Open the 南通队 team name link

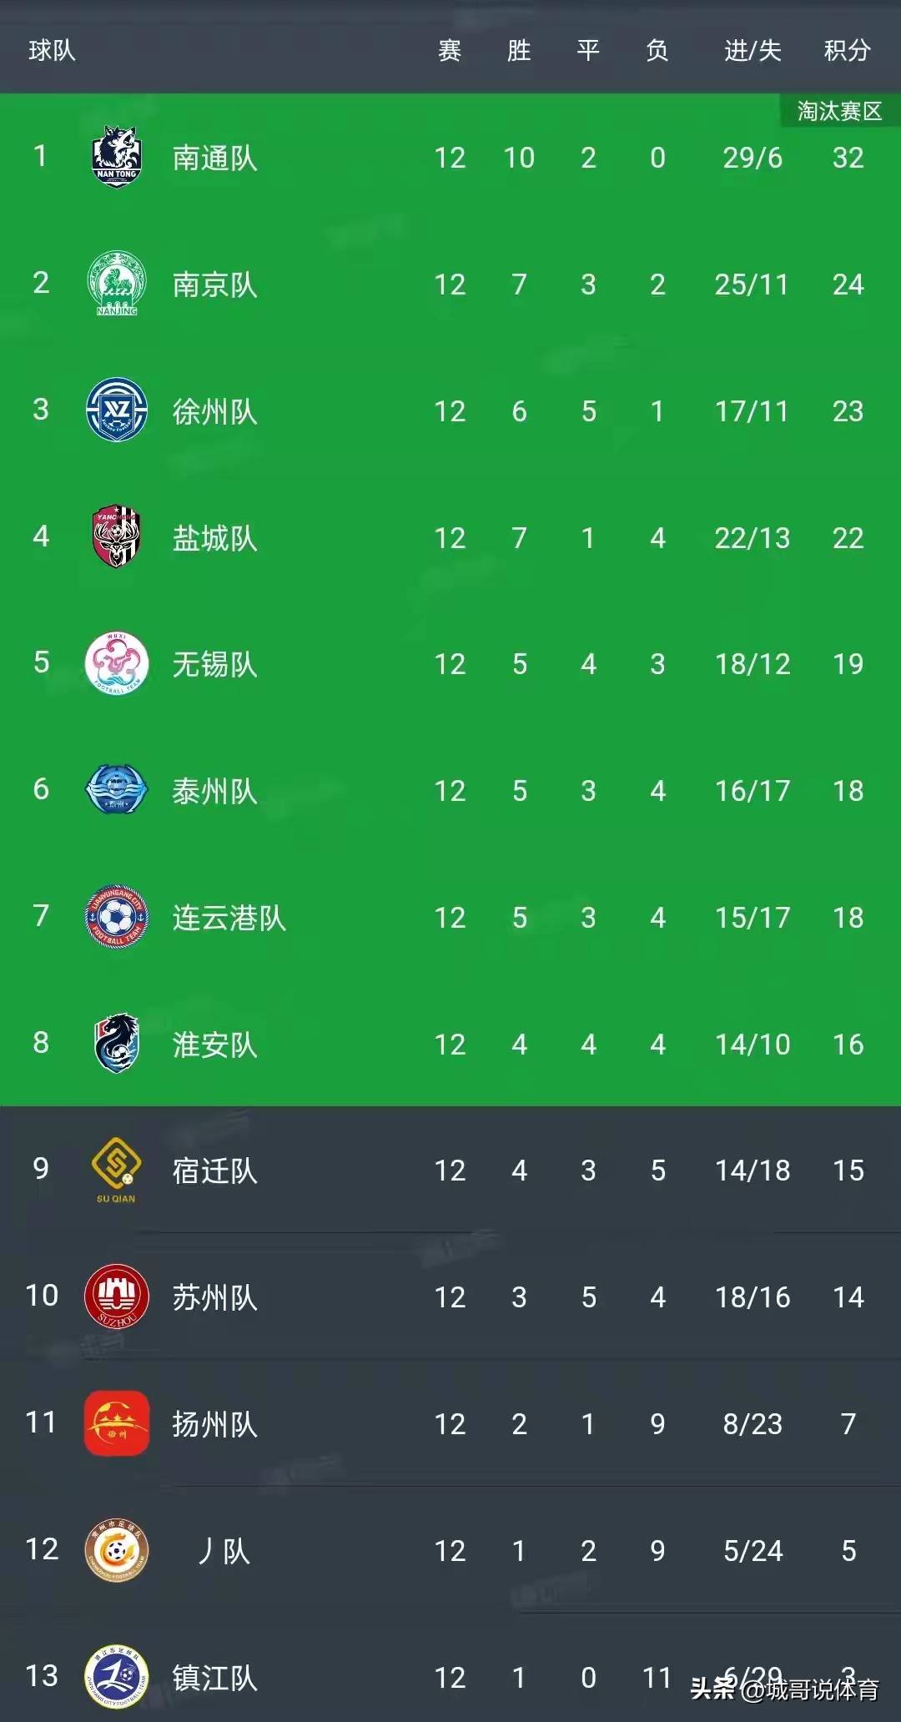pos(214,158)
